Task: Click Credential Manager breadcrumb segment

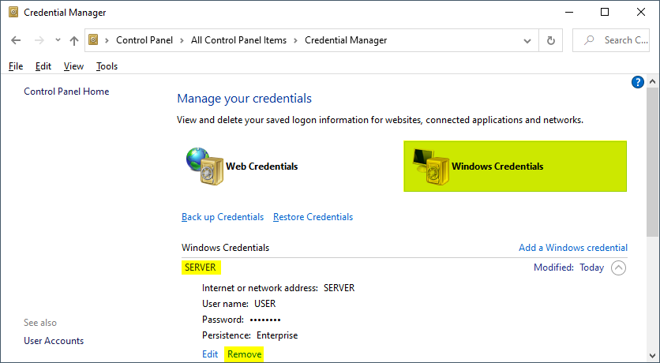Action: [346, 40]
